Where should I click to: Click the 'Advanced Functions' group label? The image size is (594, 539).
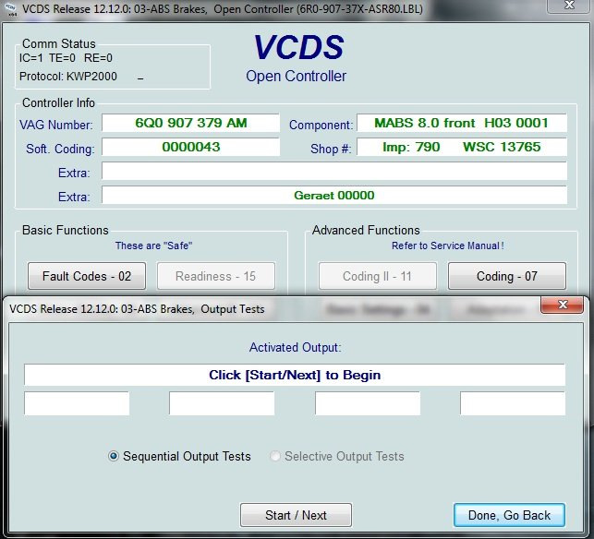(x=366, y=230)
